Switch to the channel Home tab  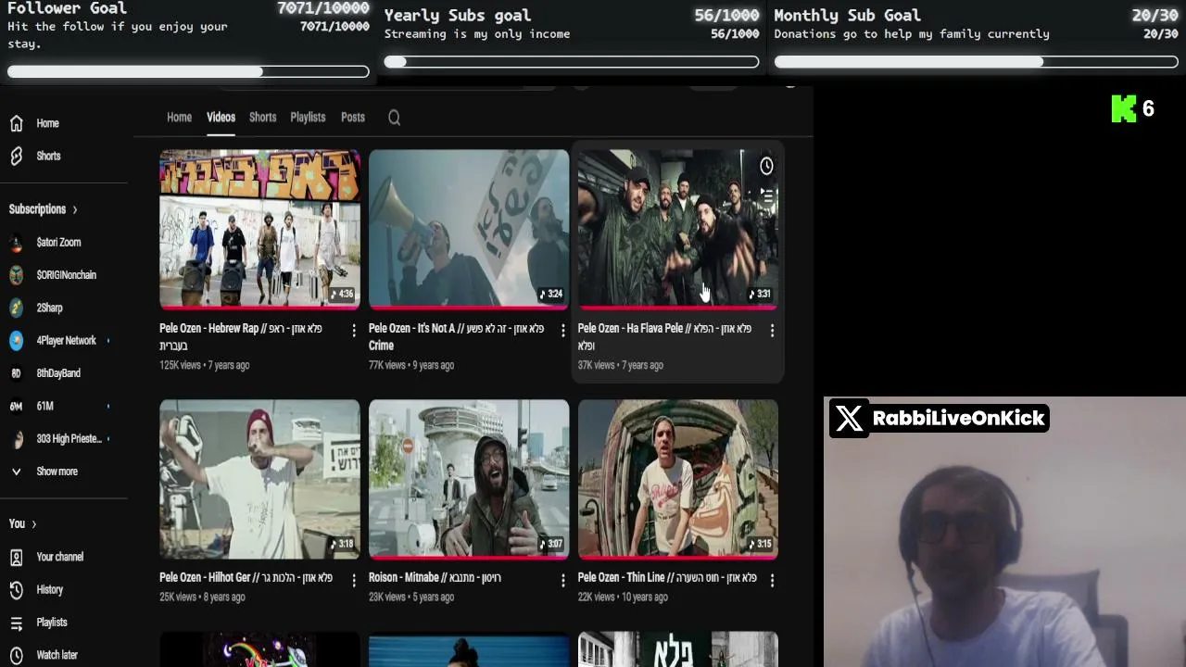179,118
